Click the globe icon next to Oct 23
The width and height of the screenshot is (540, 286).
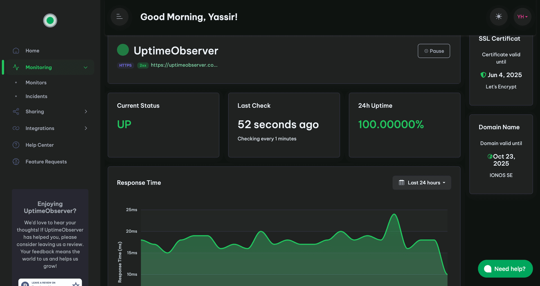pos(490,156)
